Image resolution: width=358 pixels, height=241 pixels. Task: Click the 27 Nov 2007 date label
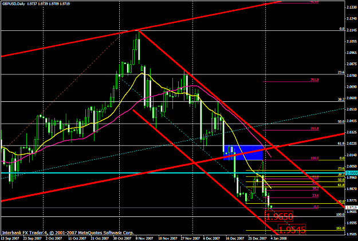pyautogui.click(x=190, y=238)
